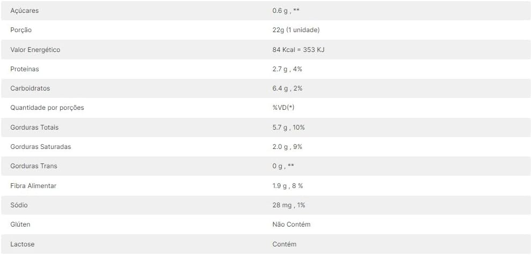Screen dimensions: 532x255
Task: Select the 2.7 g, 4% protein value
Action: [287, 69]
